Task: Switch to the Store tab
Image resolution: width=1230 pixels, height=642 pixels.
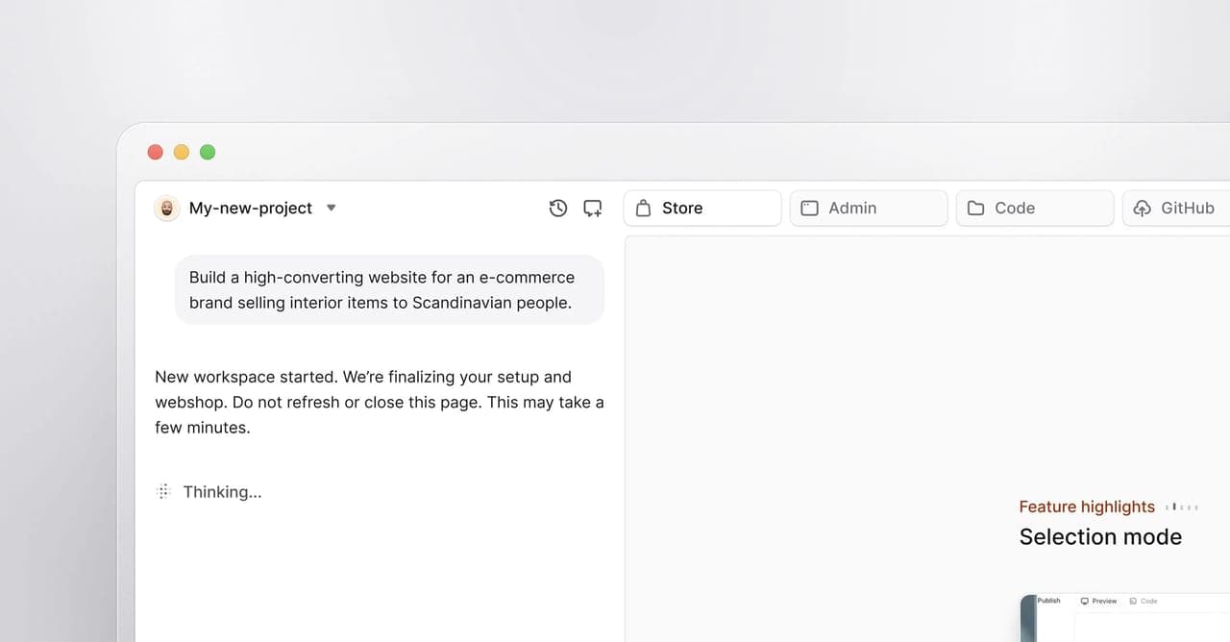Action: tap(702, 208)
